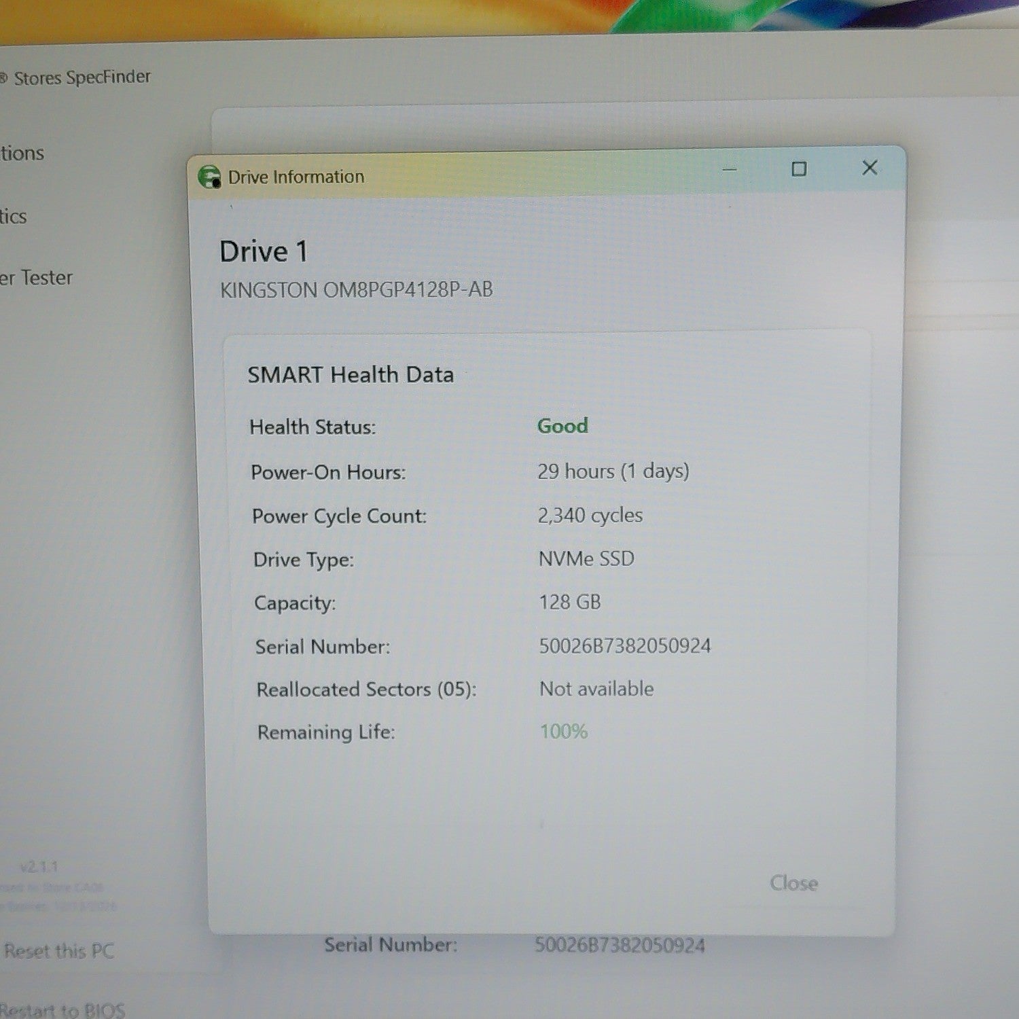
Task: Click the 29 hours (1 days) value
Action: [613, 471]
